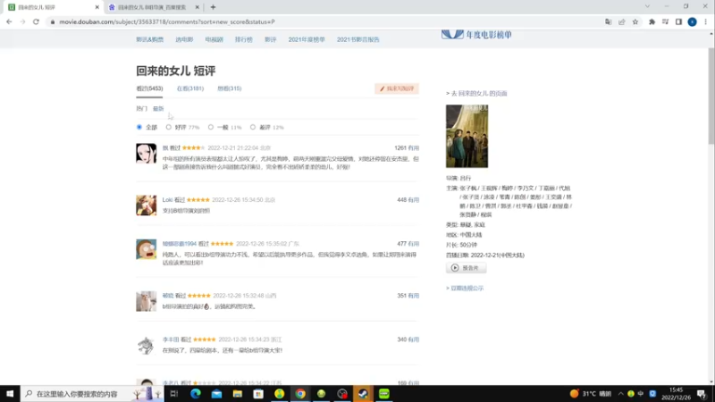Screen dimensions: 715x402
Task: Open the taskbar clock showing 15:45
Action: (x=676, y=394)
